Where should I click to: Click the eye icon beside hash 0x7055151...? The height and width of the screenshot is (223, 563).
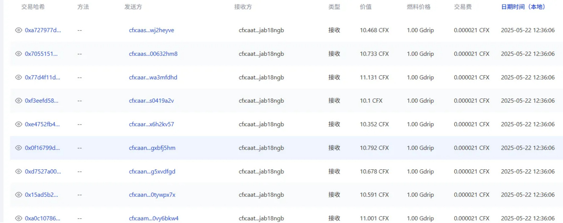pyautogui.click(x=18, y=54)
